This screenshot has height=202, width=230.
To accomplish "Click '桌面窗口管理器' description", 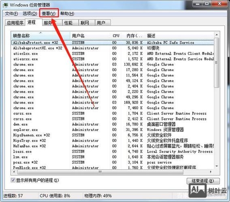I will click(x=161, y=124).
